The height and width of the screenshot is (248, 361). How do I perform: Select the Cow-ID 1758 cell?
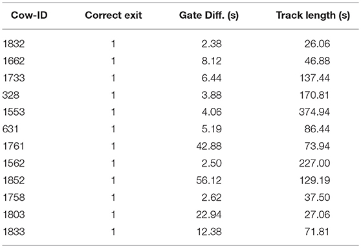tap(14, 198)
